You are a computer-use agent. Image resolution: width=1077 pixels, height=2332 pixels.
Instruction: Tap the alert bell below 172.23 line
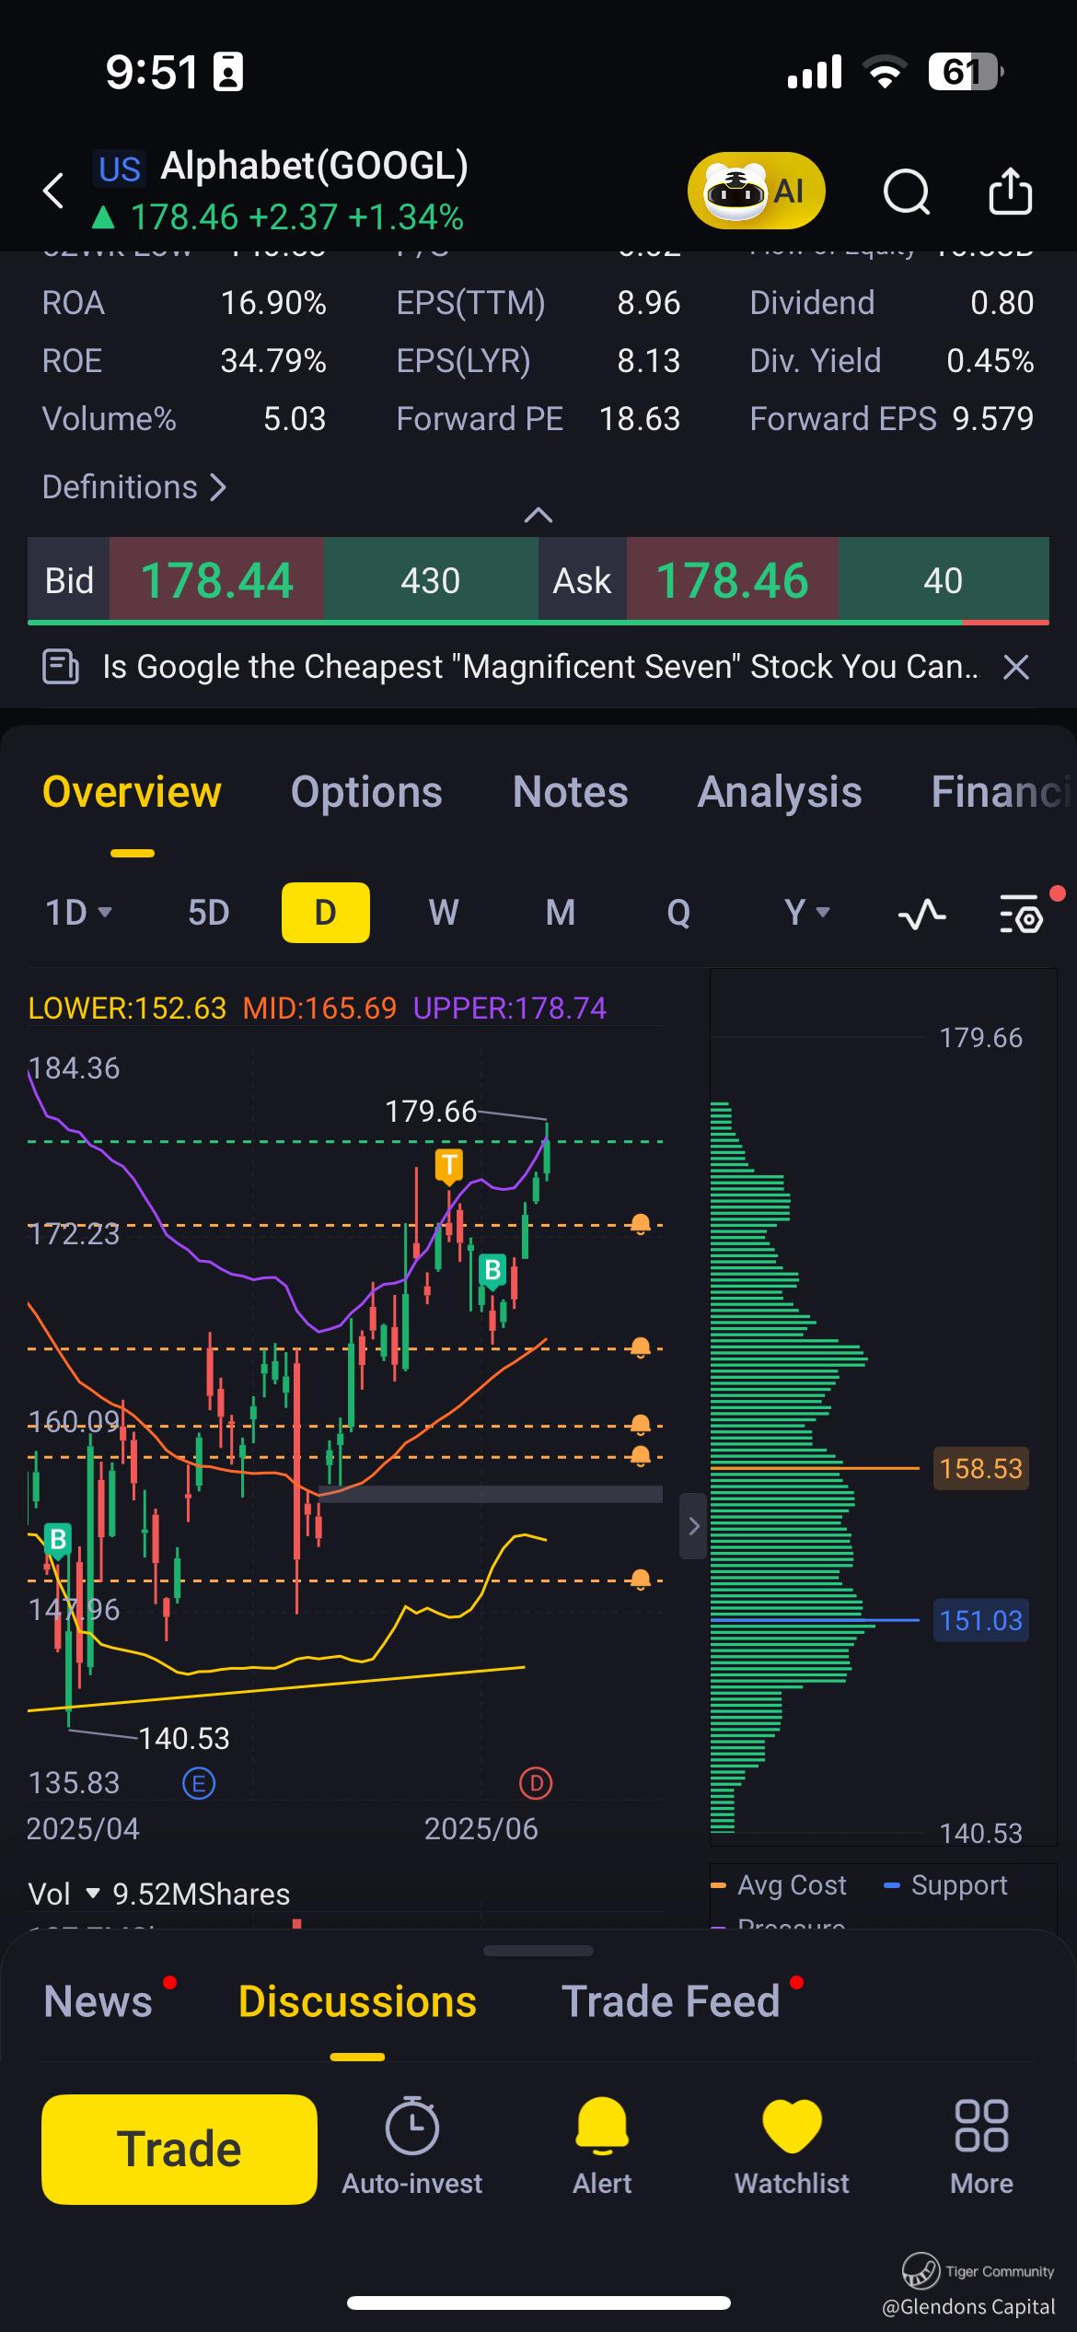click(x=640, y=1348)
